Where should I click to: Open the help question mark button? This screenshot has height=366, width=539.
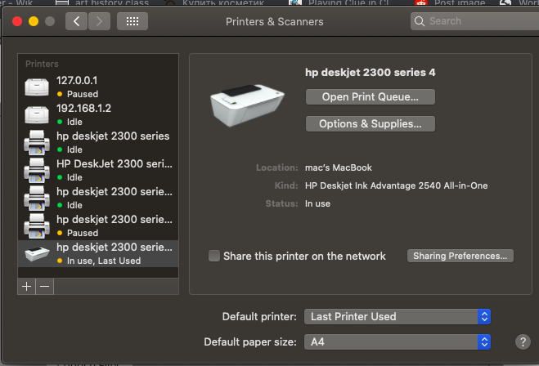pyautogui.click(x=523, y=342)
